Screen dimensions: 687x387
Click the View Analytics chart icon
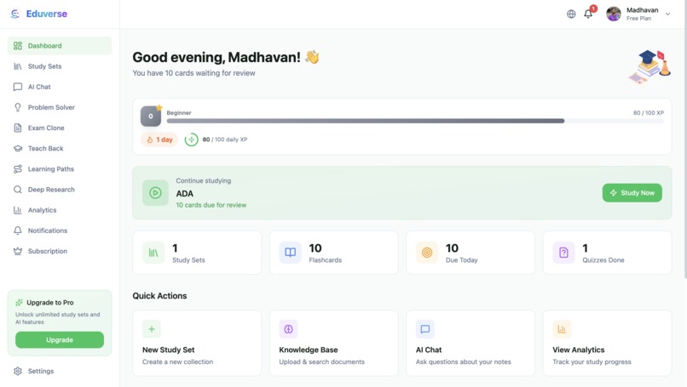point(562,329)
